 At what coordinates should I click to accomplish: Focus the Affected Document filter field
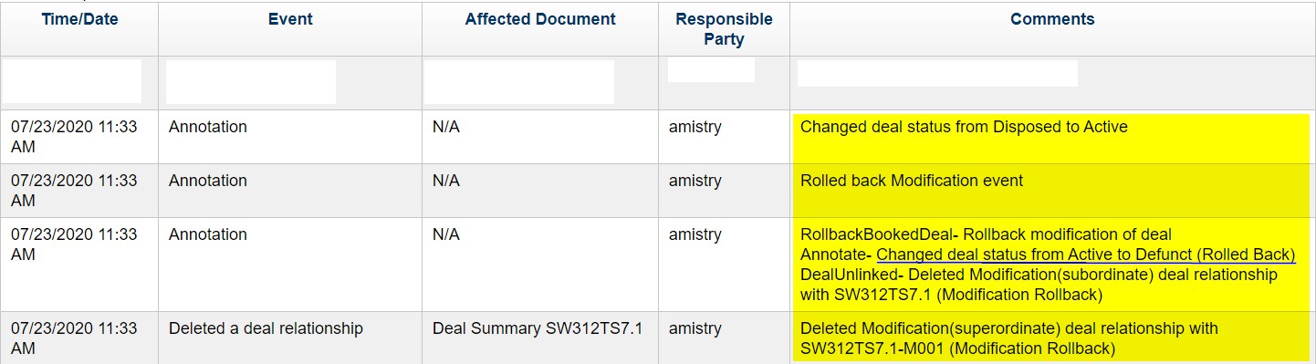point(519,82)
